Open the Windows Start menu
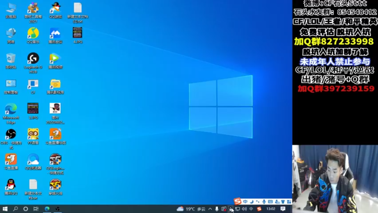Viewport: 378px width, 213px height. (5, 209)
